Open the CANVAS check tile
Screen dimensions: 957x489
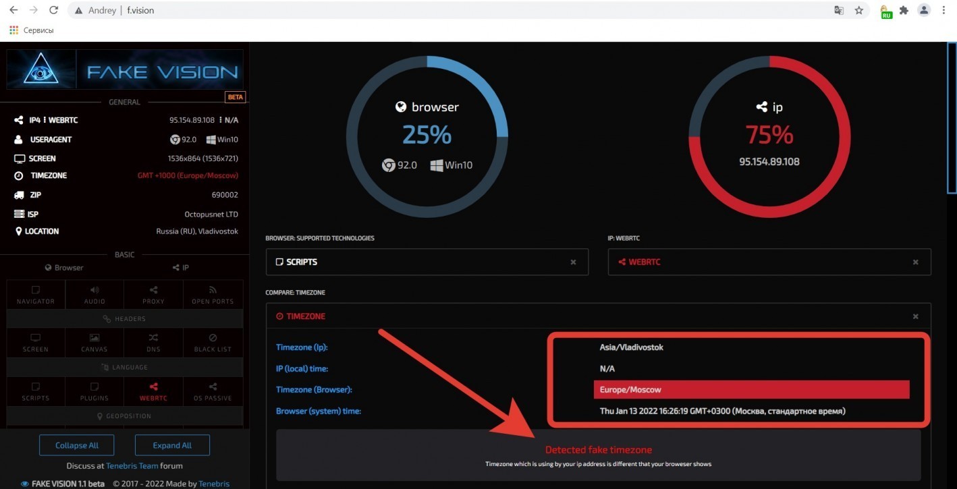pyautogui.click(x=94, y=343)
